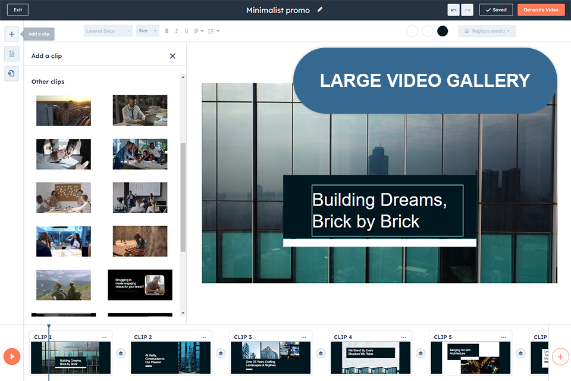Screen dimensions: 571x381
Task: Select the CLIP 2 timeline thumbnail
Action: pyautogui.click(x=171, y=358)
